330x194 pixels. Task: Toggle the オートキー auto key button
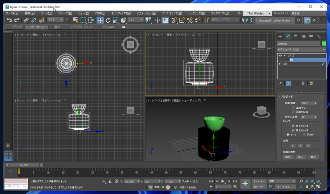pyautogui.click(x=259, y=181)
